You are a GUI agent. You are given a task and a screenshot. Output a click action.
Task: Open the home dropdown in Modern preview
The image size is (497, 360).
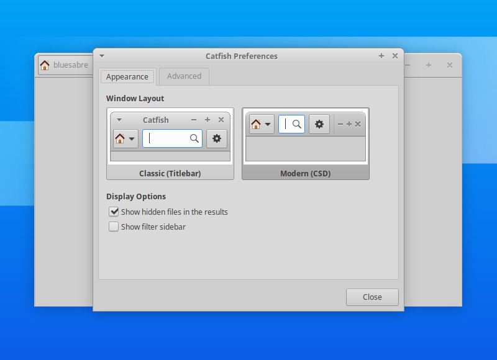click(x=268, y=124)
